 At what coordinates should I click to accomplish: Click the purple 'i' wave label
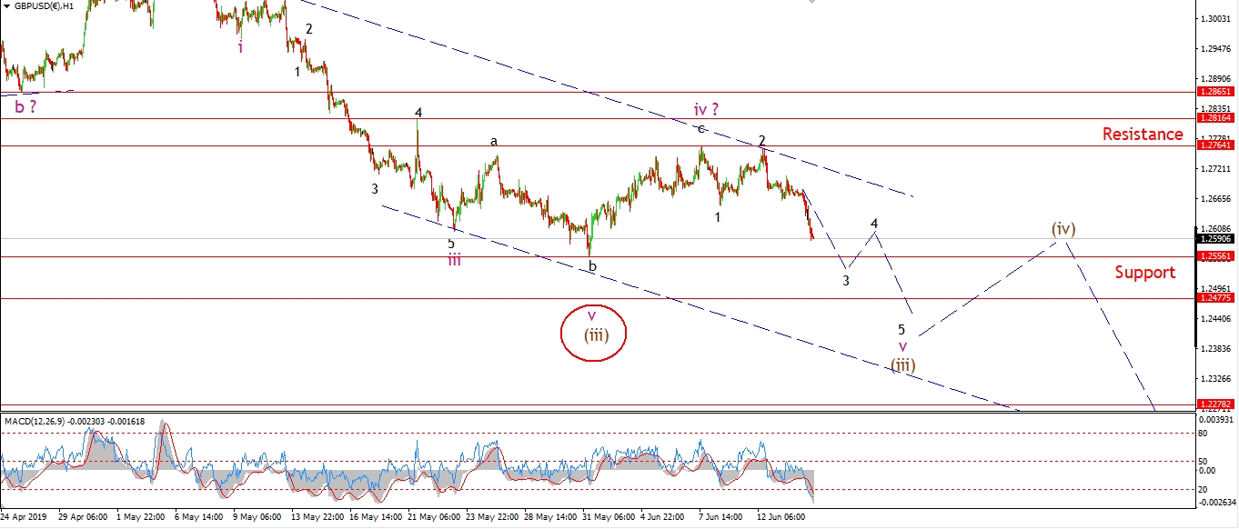[x=240, y=47]
